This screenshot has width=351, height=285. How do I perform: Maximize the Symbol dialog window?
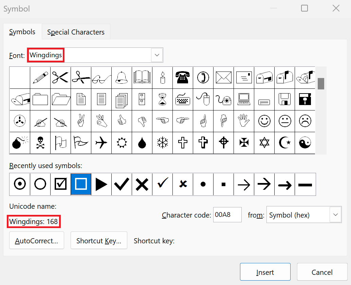tap(304, 8)
